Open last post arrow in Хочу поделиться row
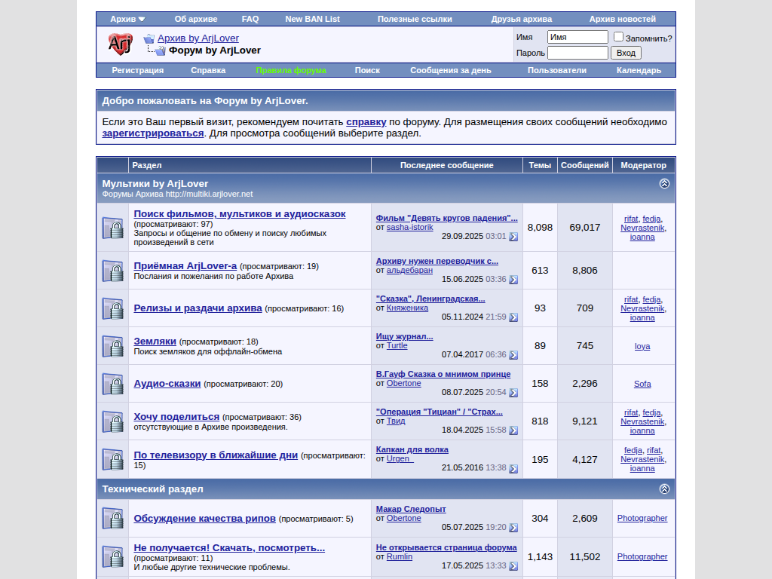Screen dimensions: 772x579 click(x=513, y=430)
